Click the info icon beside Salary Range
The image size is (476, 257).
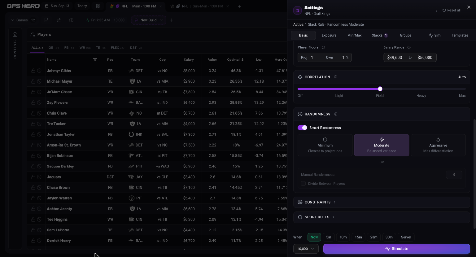[x=409, y=47]
